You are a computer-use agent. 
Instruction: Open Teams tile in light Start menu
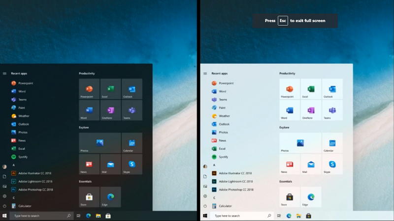(332, 110)
